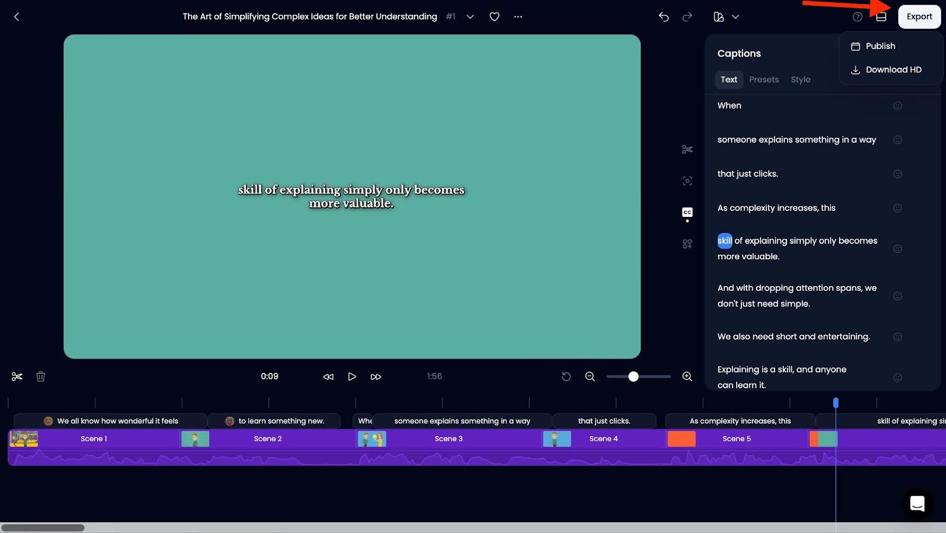Switch to the Presets tab
Viewport: 946px width, 533px height.
pyautogui.click(x=763, y=80)
